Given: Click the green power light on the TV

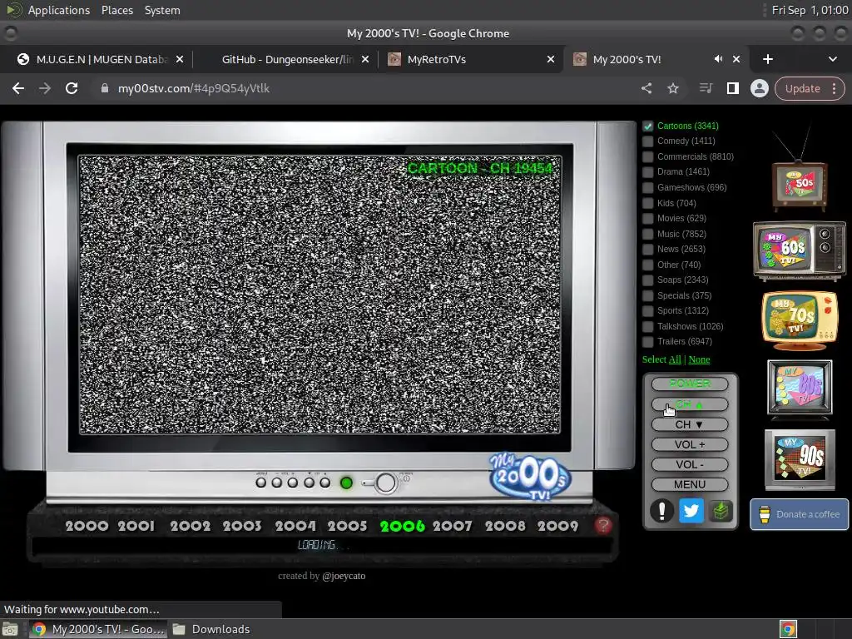Looking at the screenshot, I should (x=346, y=483).
